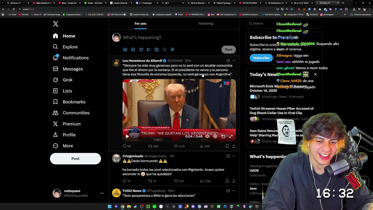Add a GIF in composer
Screen dimensions: 373x210
tap(133, 50)
